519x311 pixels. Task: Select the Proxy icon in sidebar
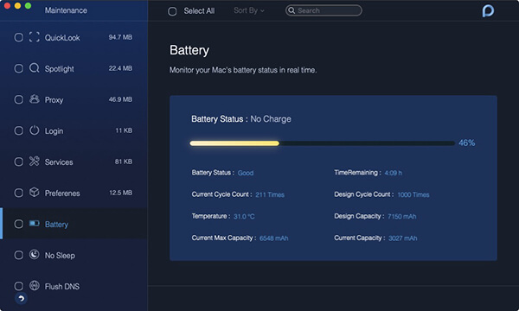click(x=34, y=99)
